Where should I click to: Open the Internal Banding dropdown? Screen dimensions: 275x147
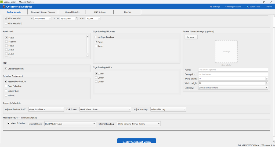(139, 124)
